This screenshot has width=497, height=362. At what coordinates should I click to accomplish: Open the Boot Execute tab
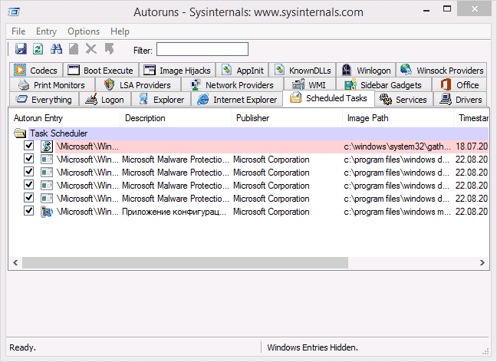pyautogui.click(x=100, y=70)
